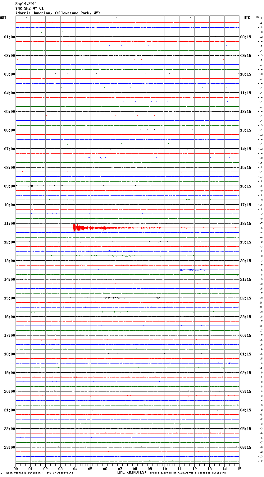Select the 13:00 MST time label
This screenshot has height=477, width=264.
9,261
